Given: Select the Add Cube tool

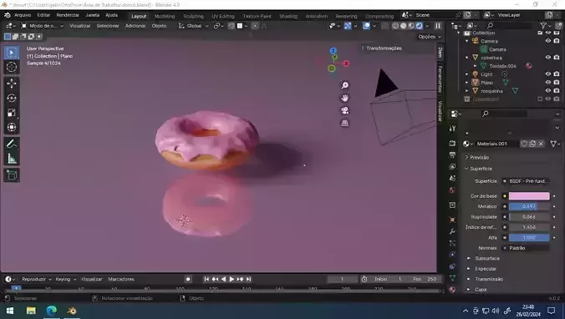Looking at the screenshot, I should [x=12, y=175].
